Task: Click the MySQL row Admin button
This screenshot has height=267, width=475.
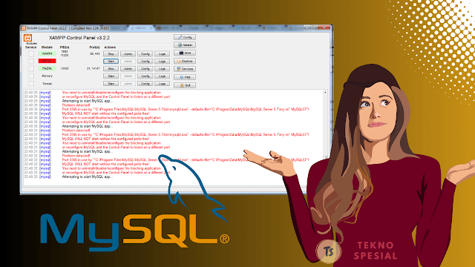Action: click(x=128, y=61)
